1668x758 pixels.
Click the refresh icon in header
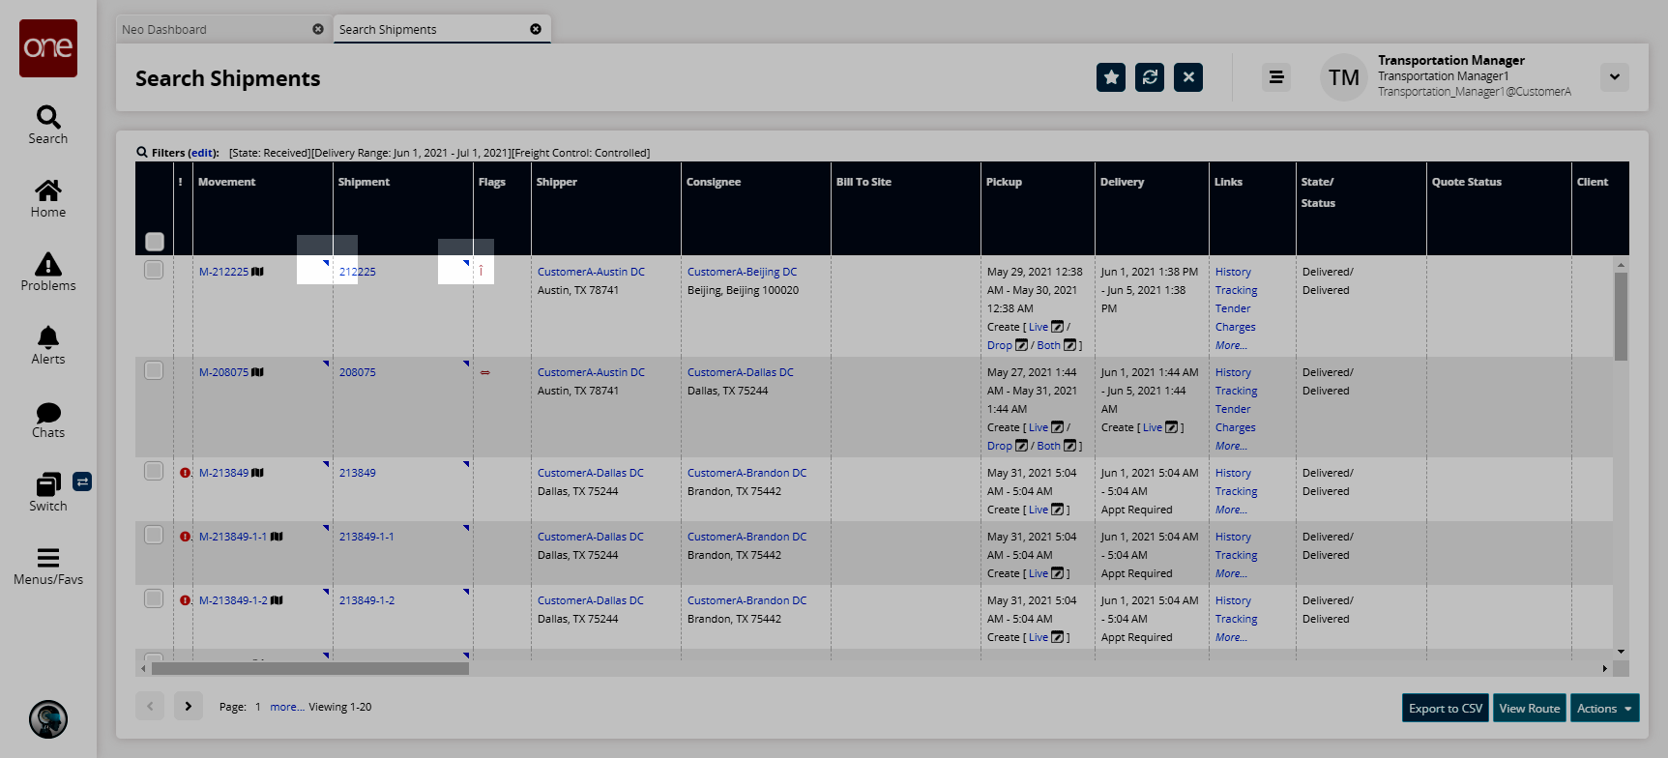(1150, 77)
